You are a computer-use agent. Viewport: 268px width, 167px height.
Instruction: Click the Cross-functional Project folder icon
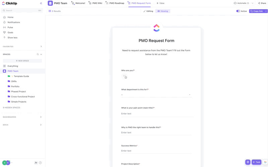(9, 96)
